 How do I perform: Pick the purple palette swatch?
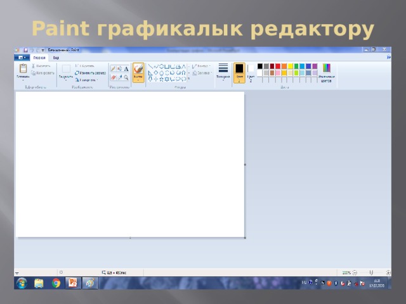pos(315,66)
